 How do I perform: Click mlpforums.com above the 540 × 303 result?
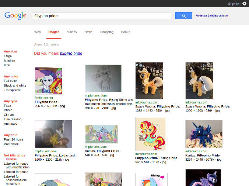(x=96, y=147)
